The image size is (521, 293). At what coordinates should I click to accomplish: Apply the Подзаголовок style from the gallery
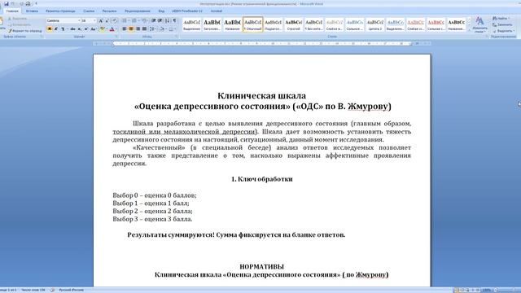point(274,24)
